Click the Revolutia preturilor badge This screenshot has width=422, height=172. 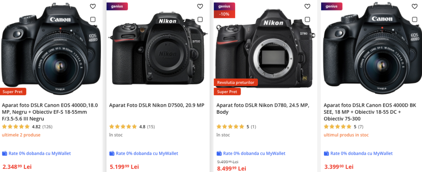(x=236, y=82)
